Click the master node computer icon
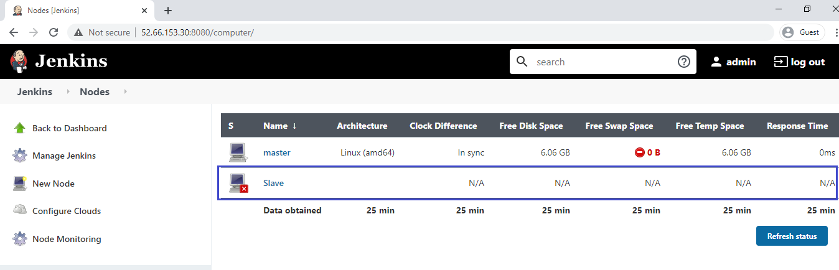839x270 pixels. pyautogui.click(x=238, y=152)
